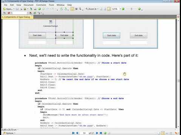
Task: Click the Open toolbar button
Action: 8,9
